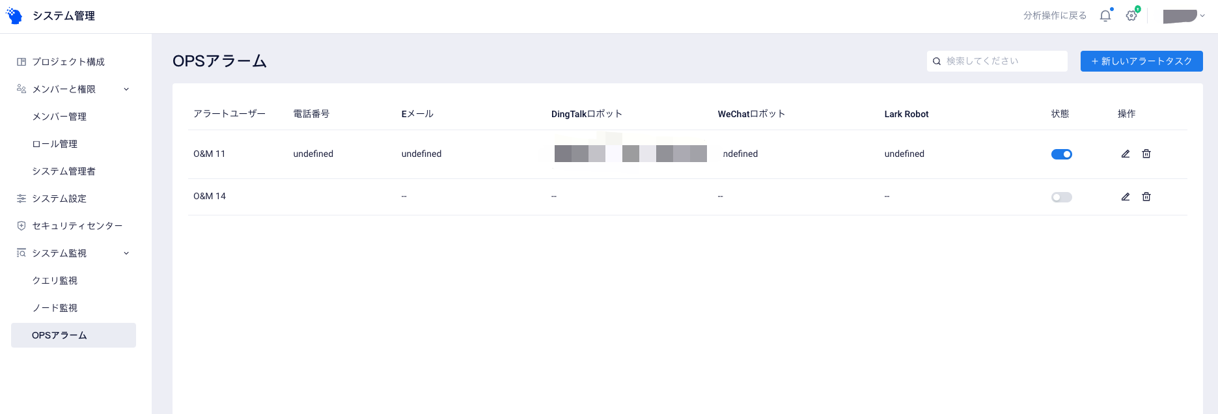Focus the 検索してください search field
The width and height of the screenshot is (1218, 414).
point(997,61)
